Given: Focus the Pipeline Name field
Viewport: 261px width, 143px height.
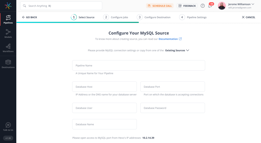Looking at the screenshot, I should click(x=138, y=65).
